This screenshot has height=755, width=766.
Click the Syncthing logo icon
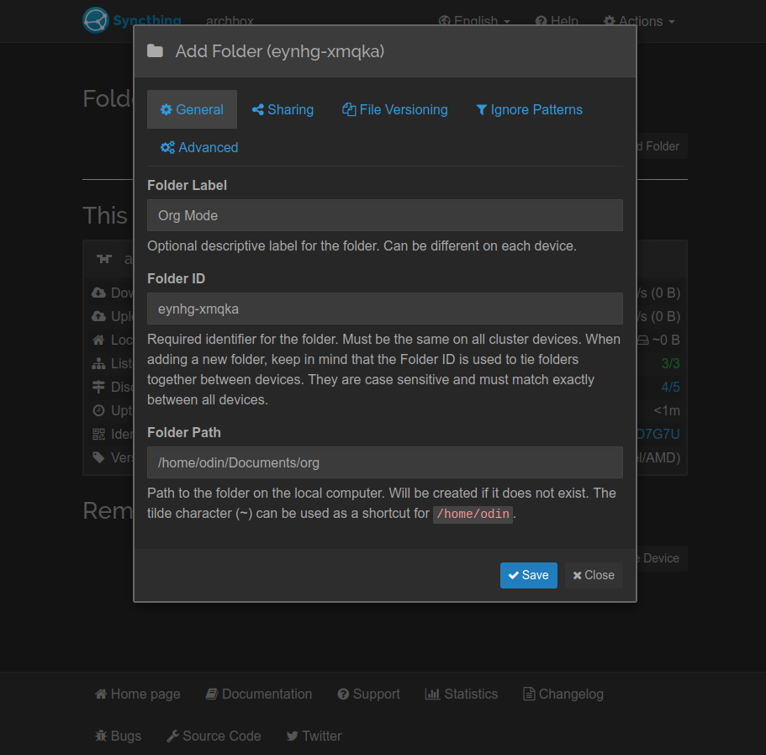tap(96, 19)
